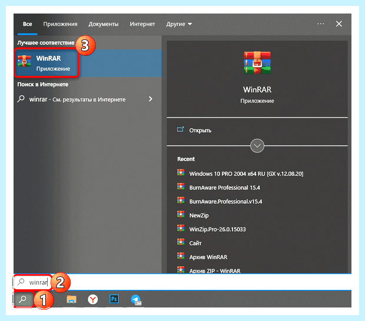Open the WinRAR best match result
Viewport: 365px width, 321px height.
(88, 63)
